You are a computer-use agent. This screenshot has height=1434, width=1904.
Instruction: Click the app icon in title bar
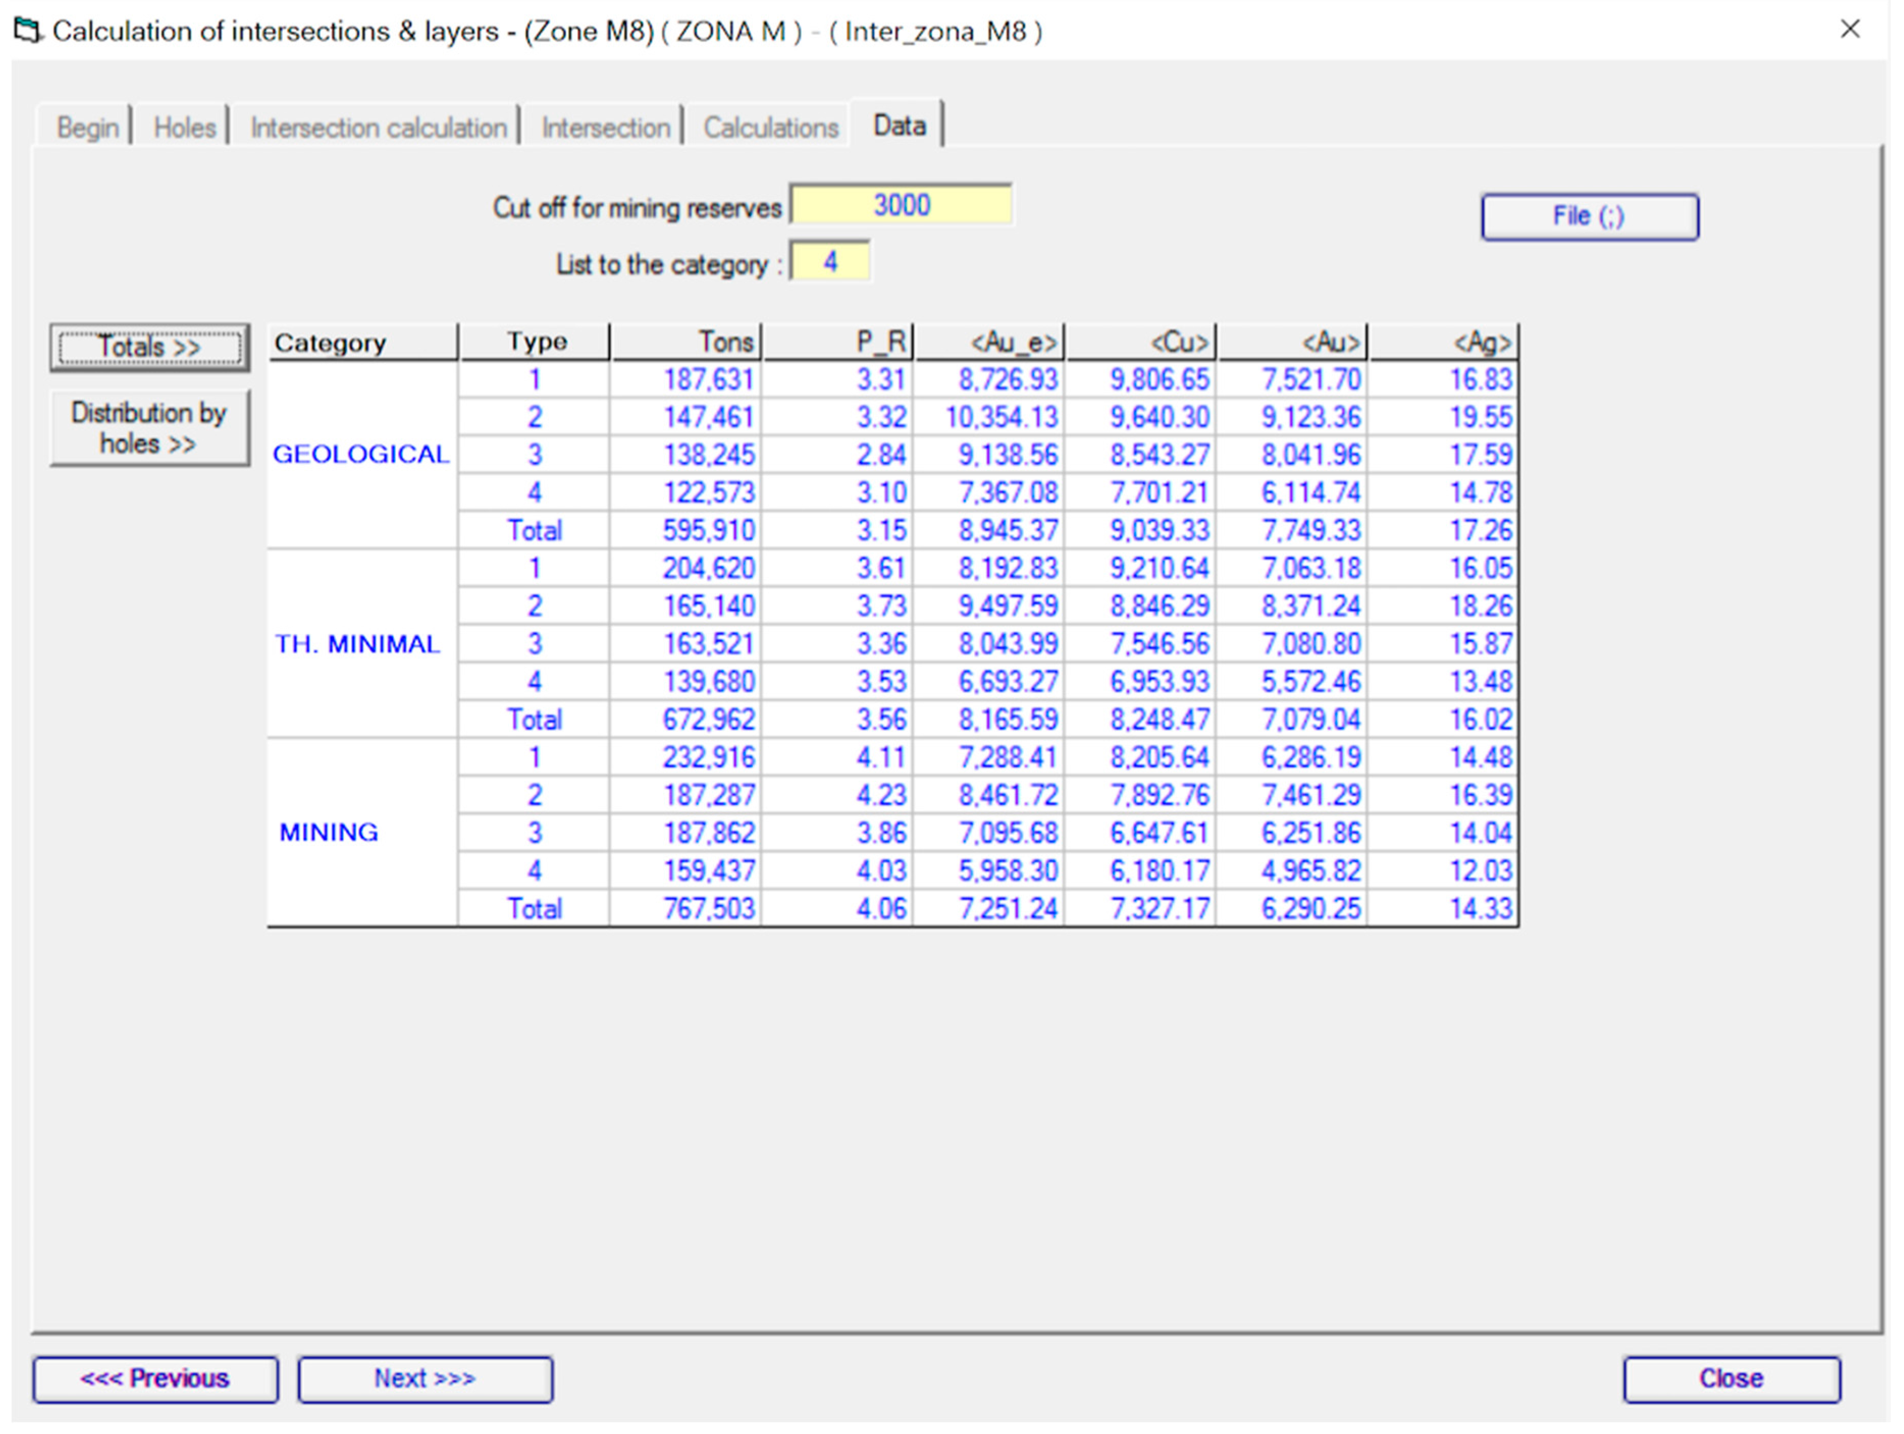coord(28,31)
